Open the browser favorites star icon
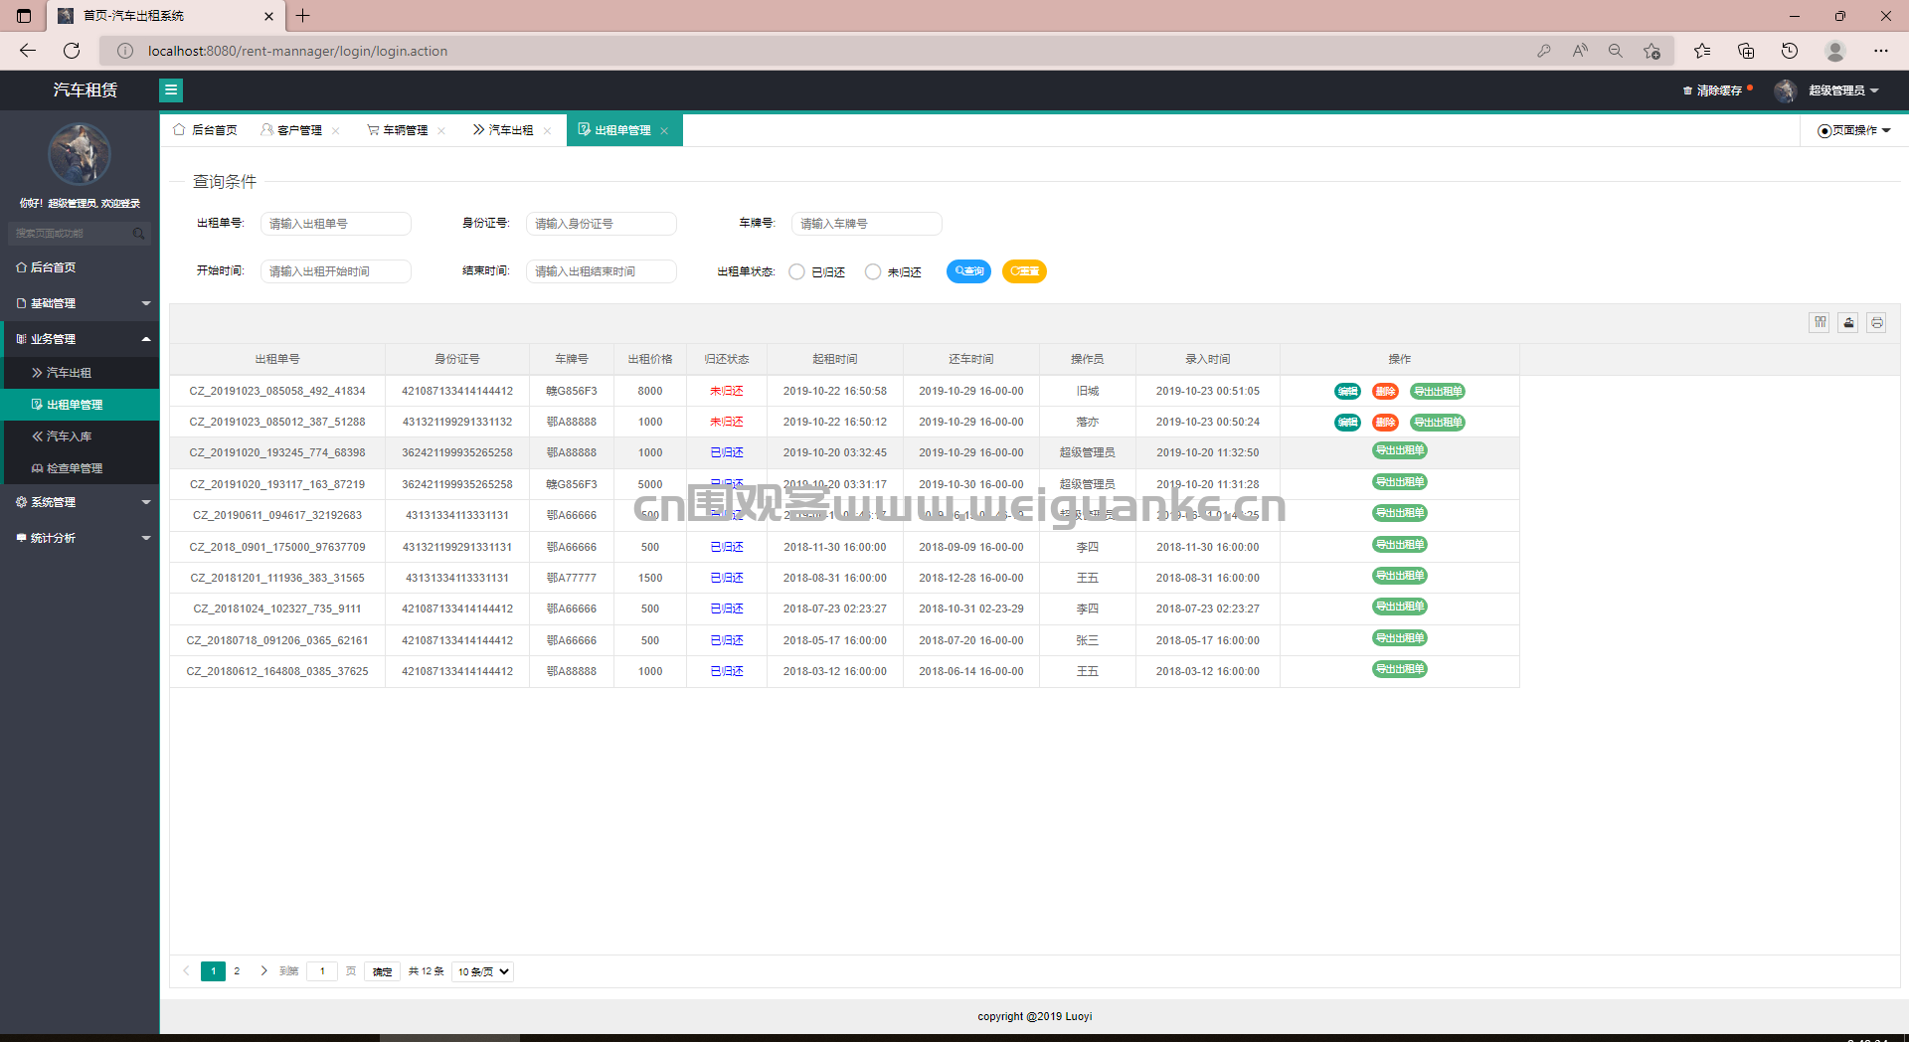Viewport: 1909px width, 1042px height. (x=1651, y=51)
